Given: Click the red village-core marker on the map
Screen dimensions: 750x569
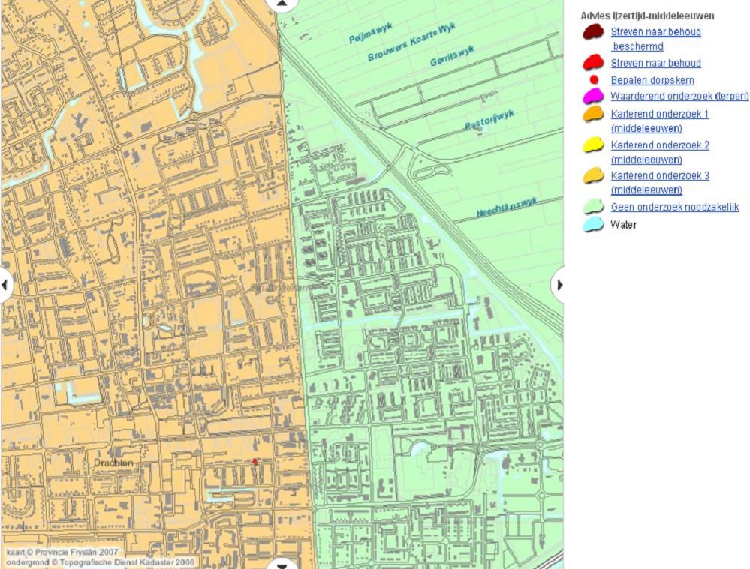Looking at the screenshot, I should 255,462.
